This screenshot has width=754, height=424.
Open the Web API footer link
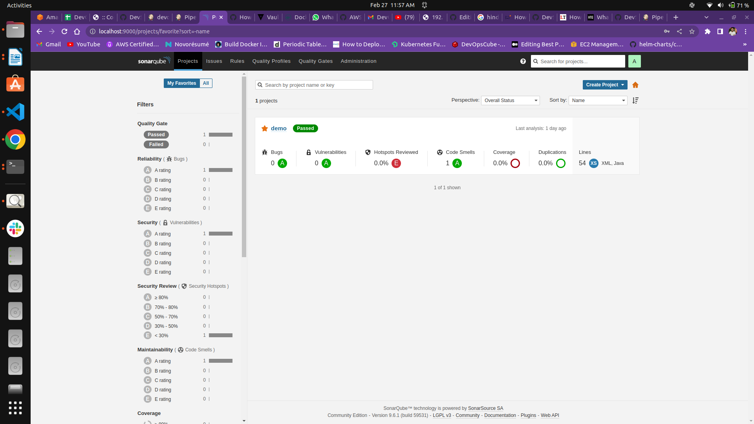550,415
